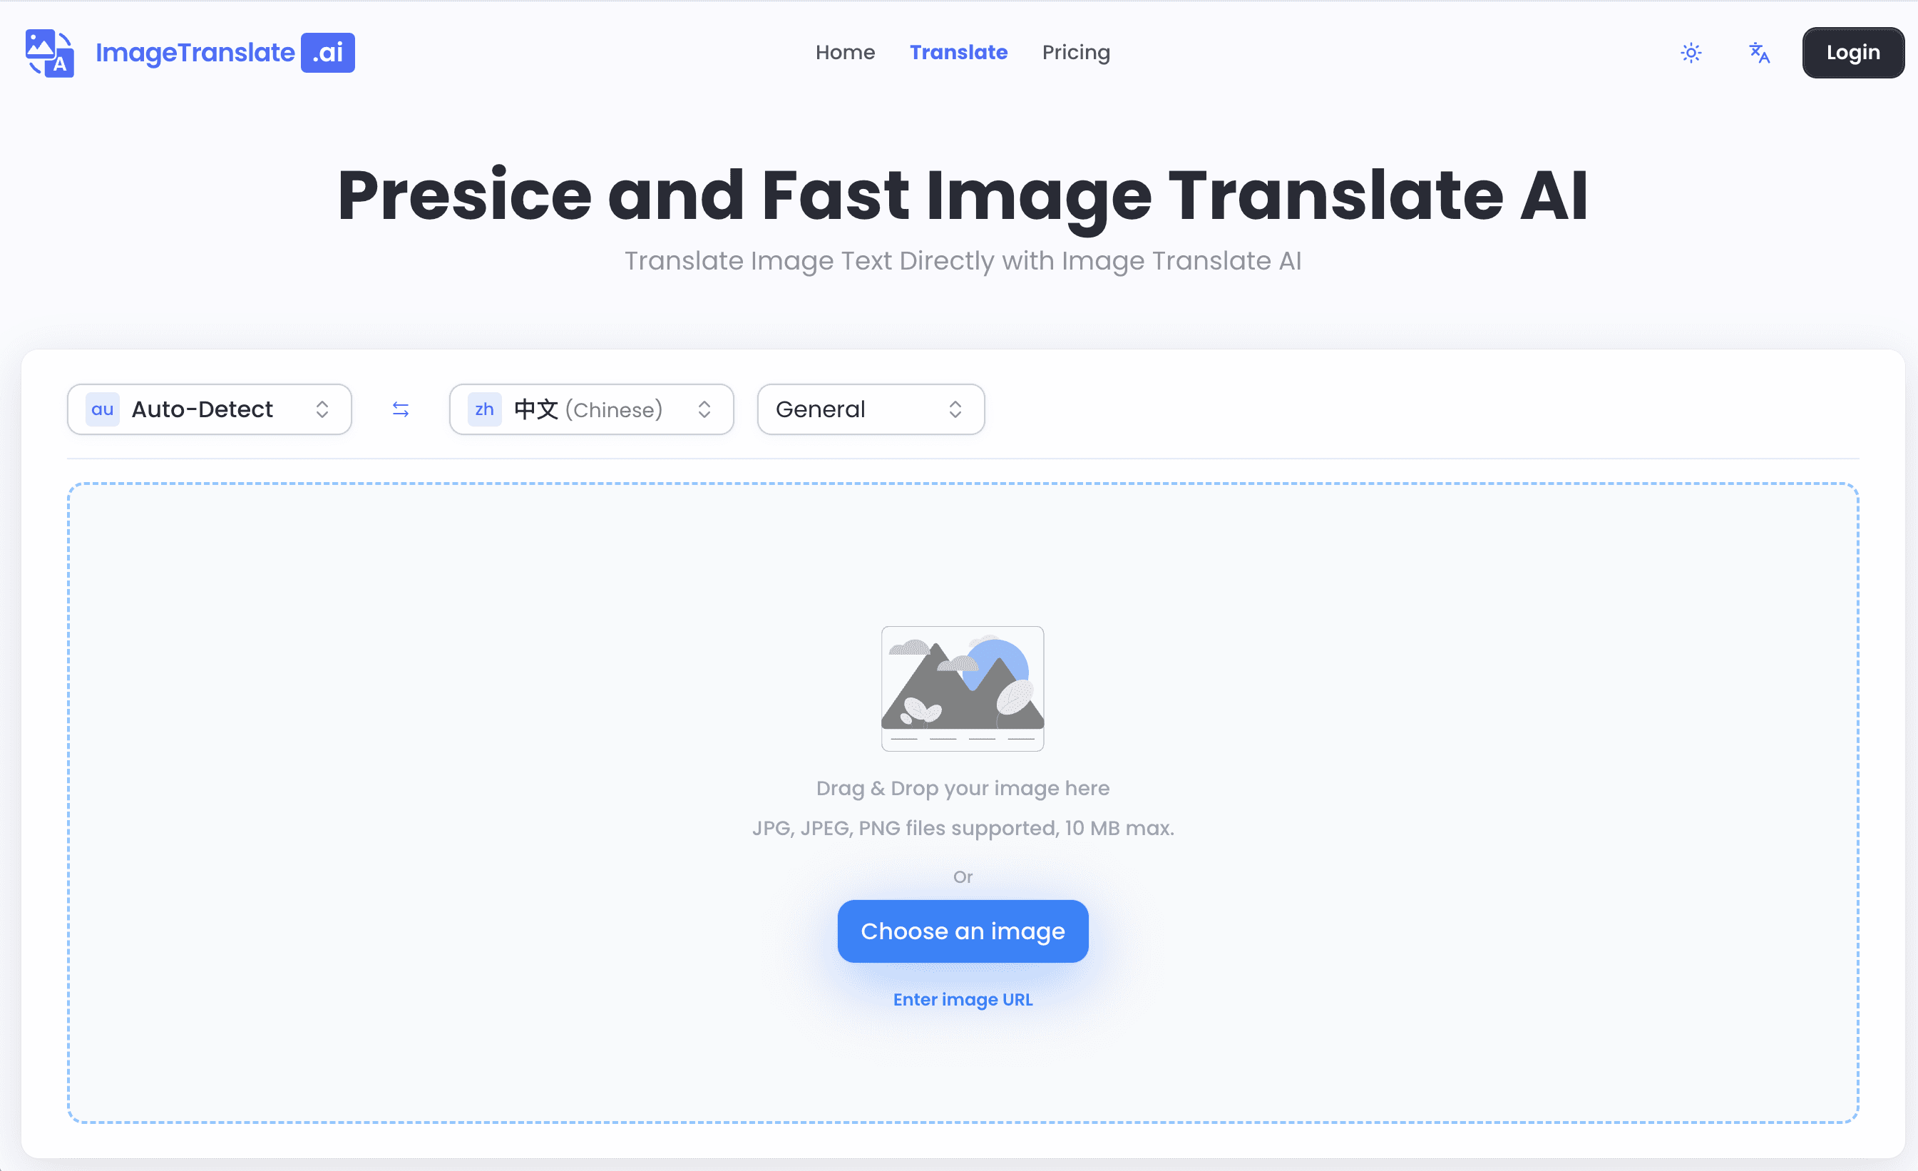Open Enter image URL input
Image resolution: width=1918 pixels, height=1171 pixels.
click(x=962, y=999)
